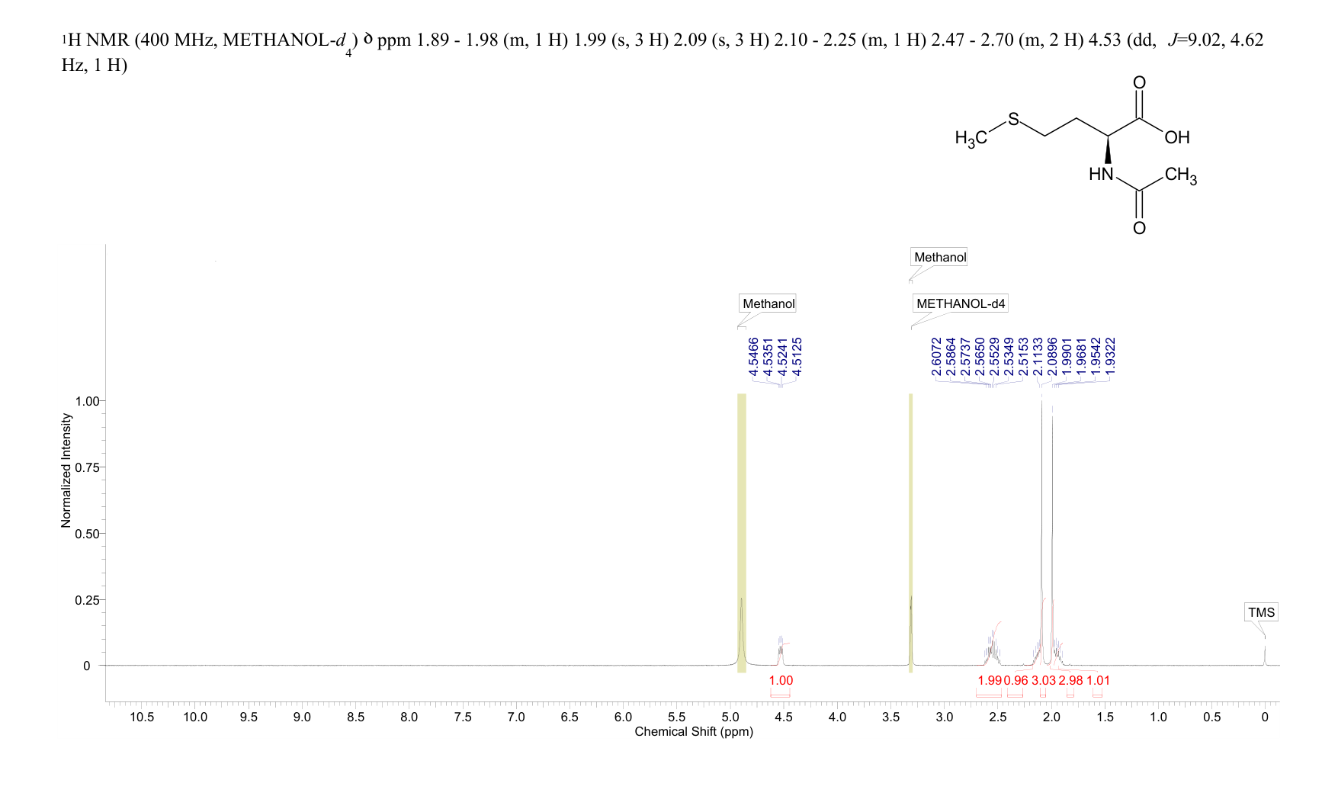
Task: Select the x-axis tick label 10.5
Action: pyautogui.click(x=142, y=717)
